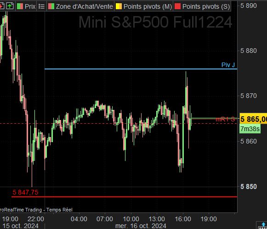Open Zone d'Achat/Vente indicator settings
The width and height of the screenshot is (267, 229).
point(85,6)
